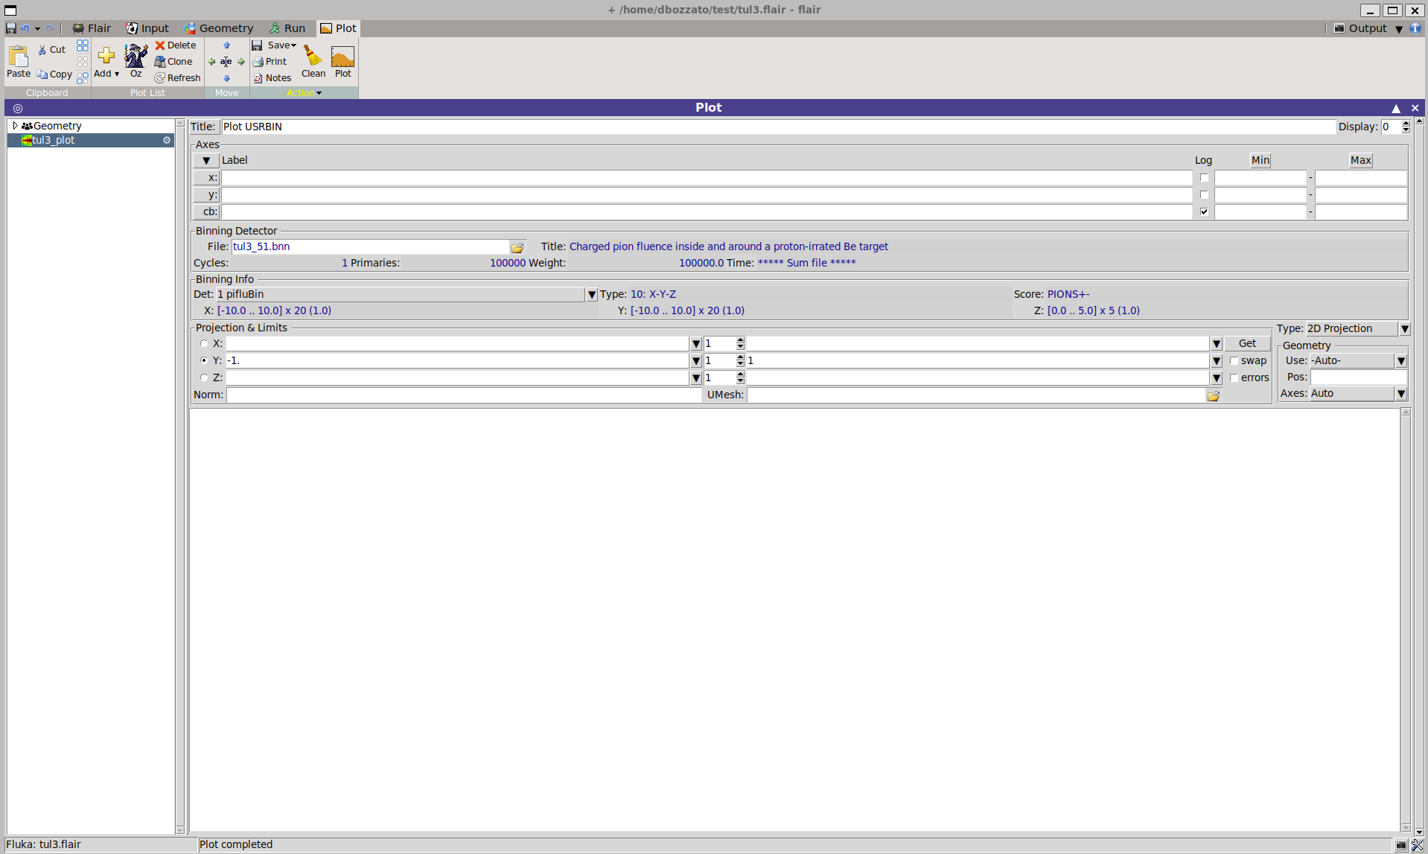Clone the selected plot
This screenshot has width=1428, height=854.
tap(173, 62)
